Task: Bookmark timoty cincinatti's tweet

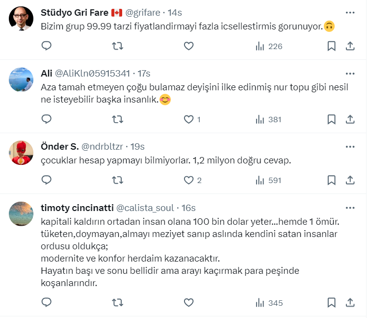Action: (x=331, y=303)
